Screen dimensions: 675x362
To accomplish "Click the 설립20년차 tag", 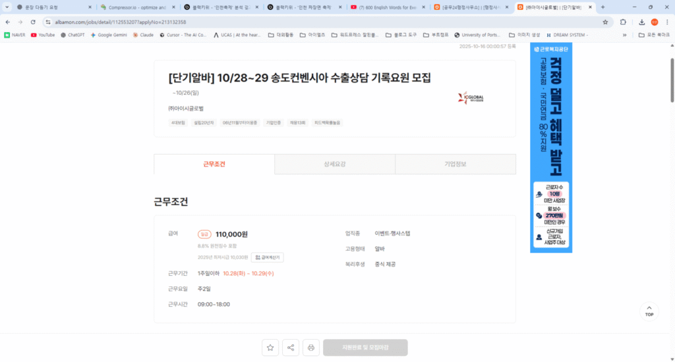I will (204, 122).
